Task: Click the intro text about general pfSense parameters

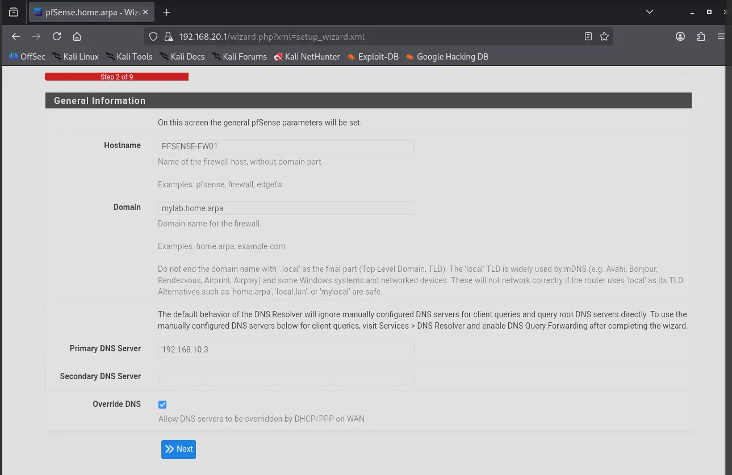Action: (260, 122)
